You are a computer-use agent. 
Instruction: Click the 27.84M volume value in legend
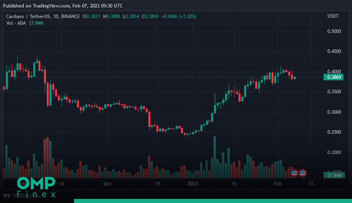point(36,23)
